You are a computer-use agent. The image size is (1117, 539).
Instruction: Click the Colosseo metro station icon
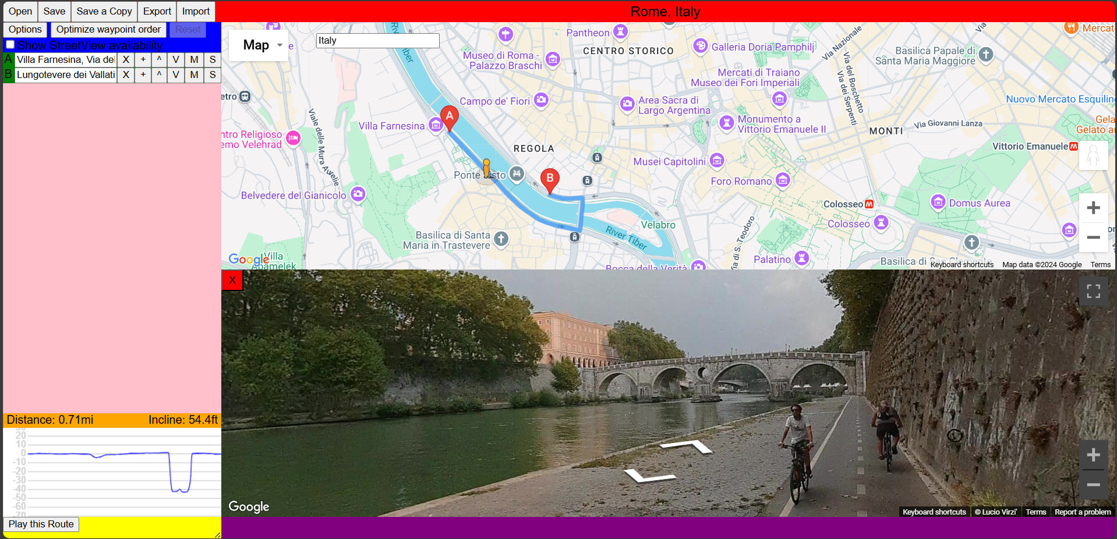869,204
